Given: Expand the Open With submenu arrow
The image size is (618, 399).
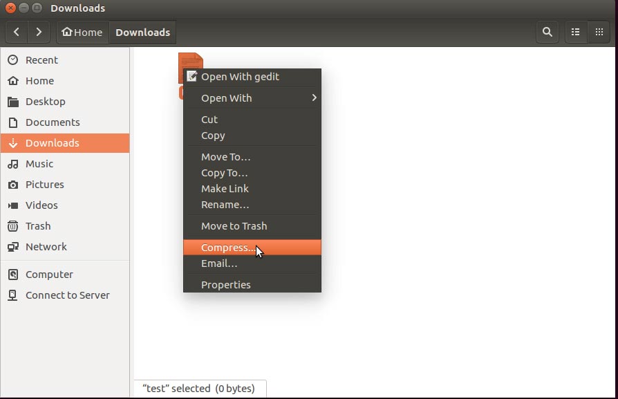Looking at the screenshot, I should pyautogui.click(x=314, y=98).
